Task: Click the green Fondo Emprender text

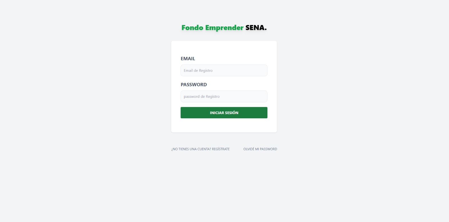Action: click(212, 28)
